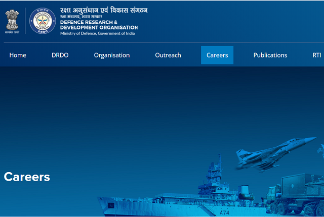The image size is (324, 217).
Task: Expand the Outreach menu
Action: coord(167,56)
